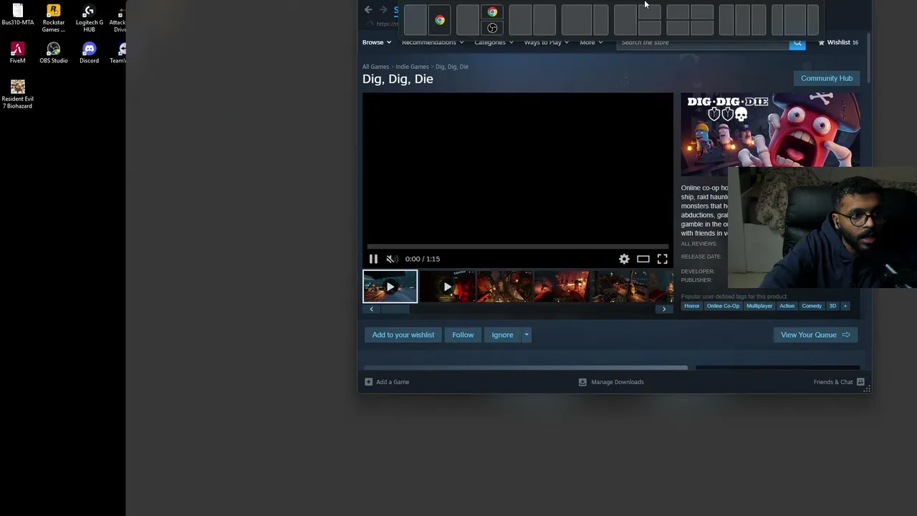The height and width of the screenshot is (516, 917).
Task: Follow Dig, Dig, Die
Action: point(463,335)
